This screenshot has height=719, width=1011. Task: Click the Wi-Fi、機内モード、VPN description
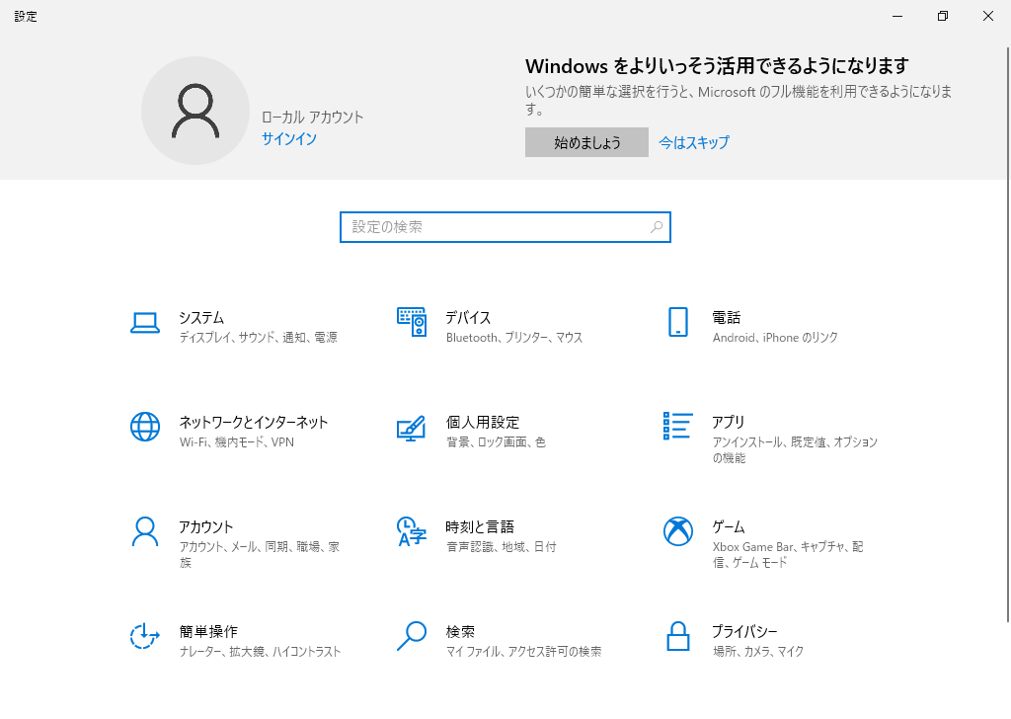pos(237,442)
